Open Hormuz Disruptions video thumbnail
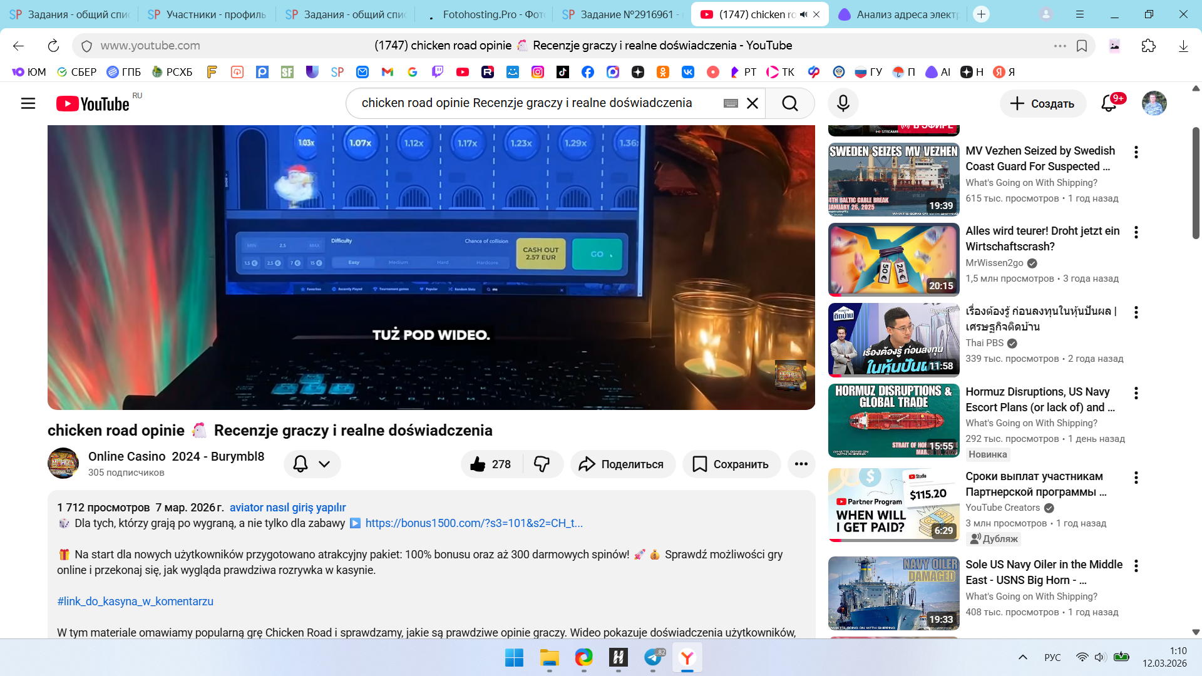The image size is (1202, 676). click(x=893, y=421)
